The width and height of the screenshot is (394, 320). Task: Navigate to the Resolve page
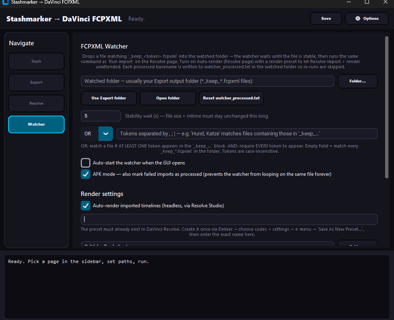click(36, 103)
